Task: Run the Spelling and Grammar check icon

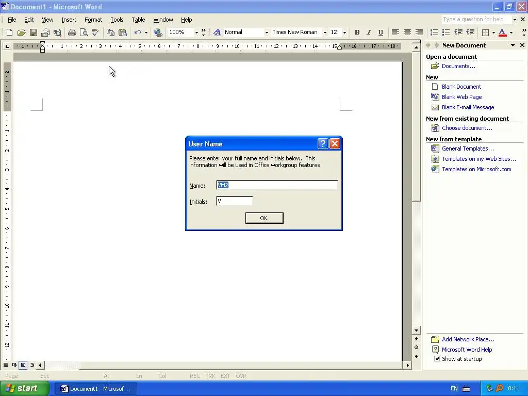Action: (95, 32)
